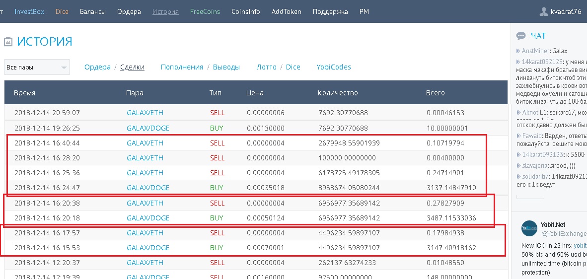This screenshot has height=279, width=587.
Task: Click the quantity 2679948.55901939
Action: [349, 143]
